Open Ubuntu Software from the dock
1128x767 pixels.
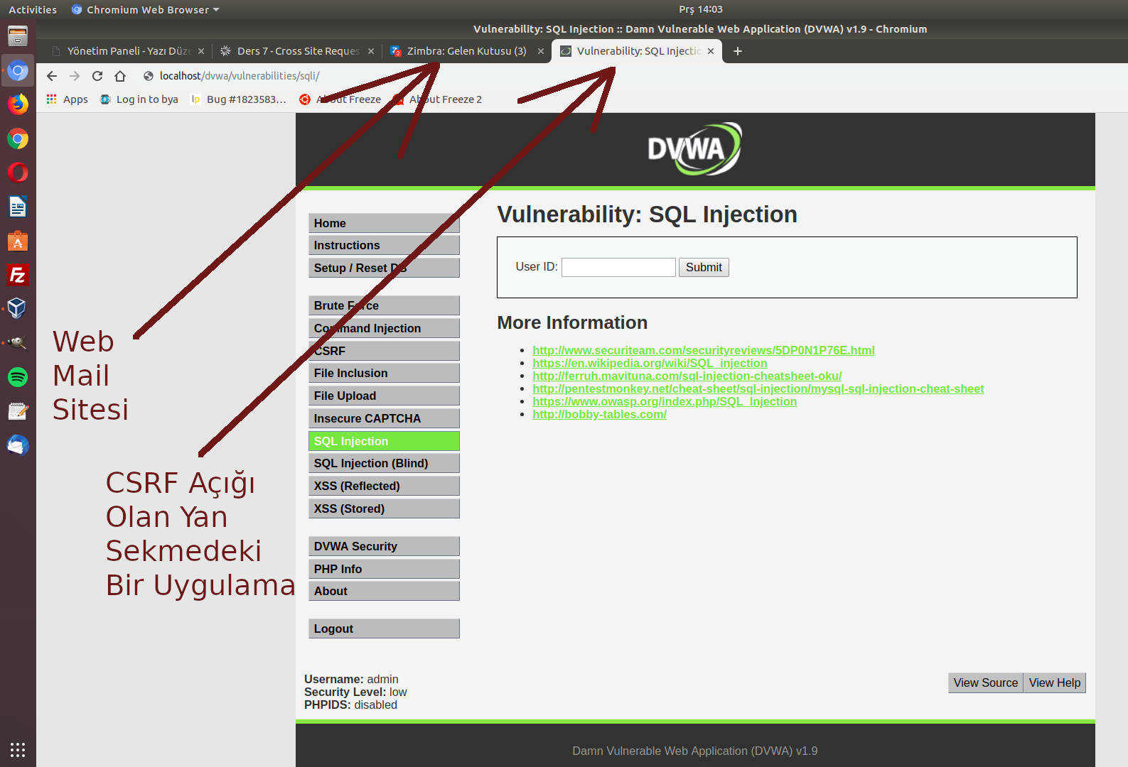(18, 241)
